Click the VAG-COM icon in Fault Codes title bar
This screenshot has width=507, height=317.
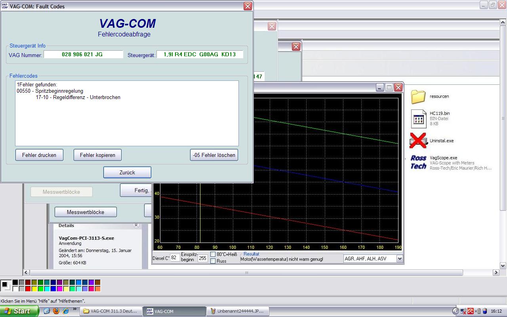point(5,6)
